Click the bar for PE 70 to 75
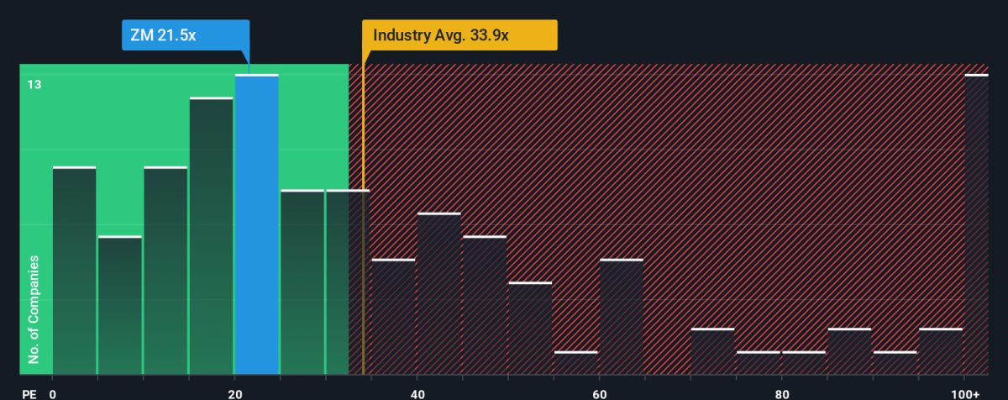This screenshot has width=1008, height=400. pyautogui.click(x=712, y=351)
